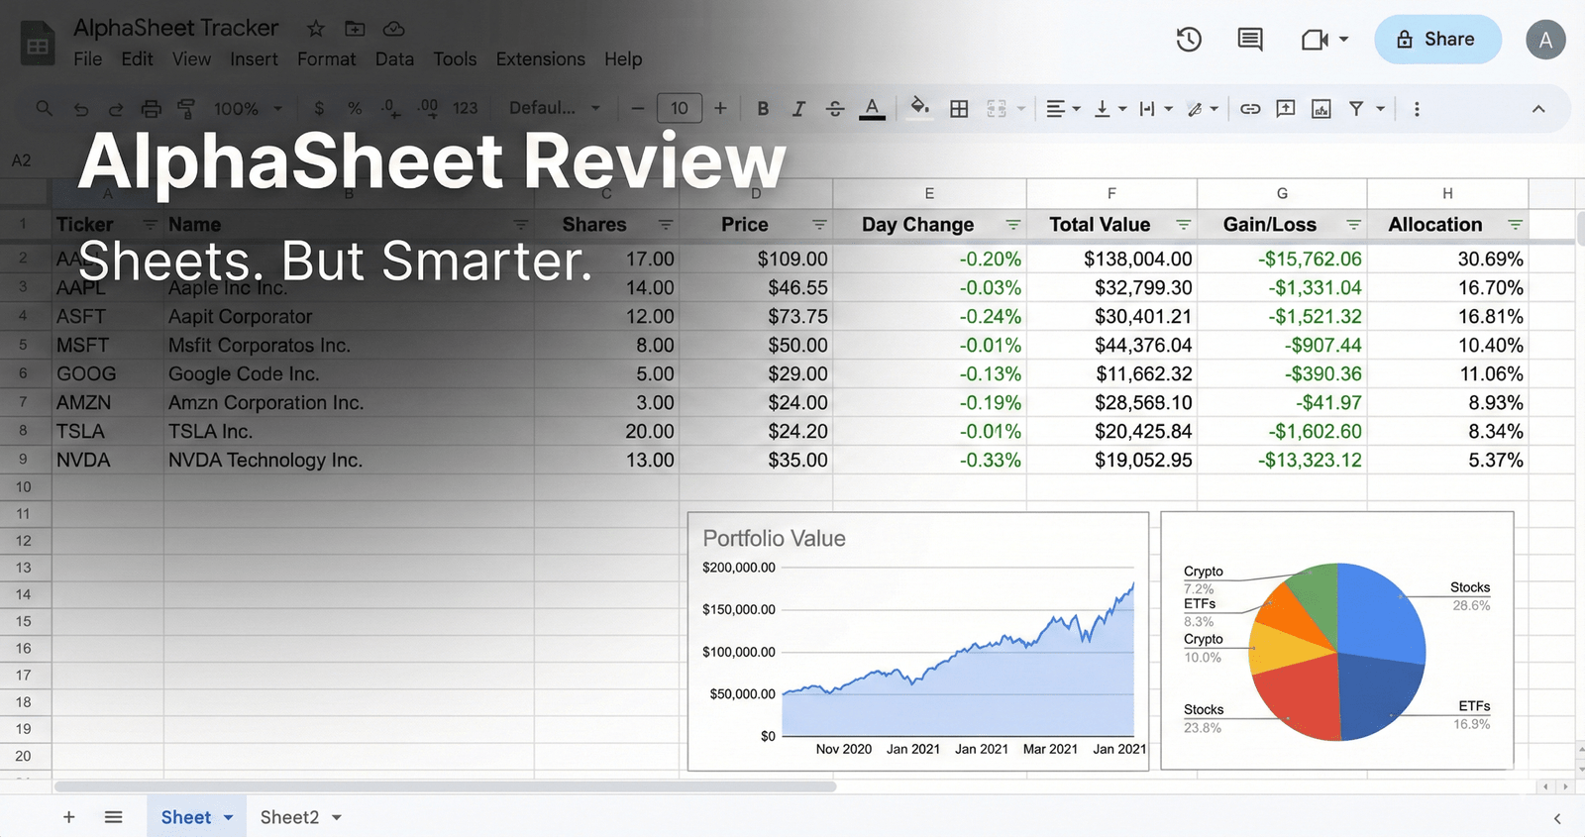This screenshot has width=1585, height=837.
Task: Open more number formats 123
Action: coord(465,109)
